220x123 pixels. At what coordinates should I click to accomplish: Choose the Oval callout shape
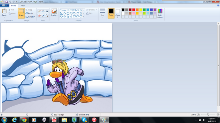(x=78, y=16)
